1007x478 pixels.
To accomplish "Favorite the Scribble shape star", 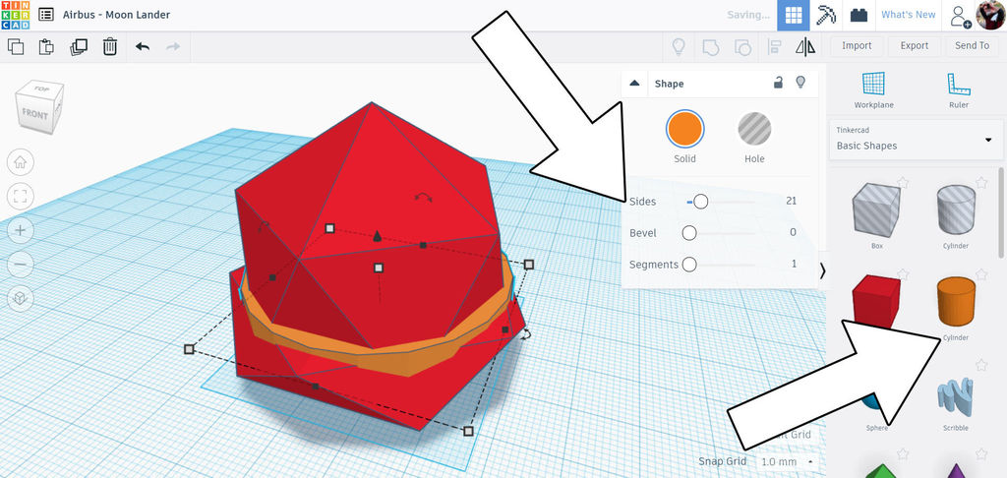I will pos(981,365).
